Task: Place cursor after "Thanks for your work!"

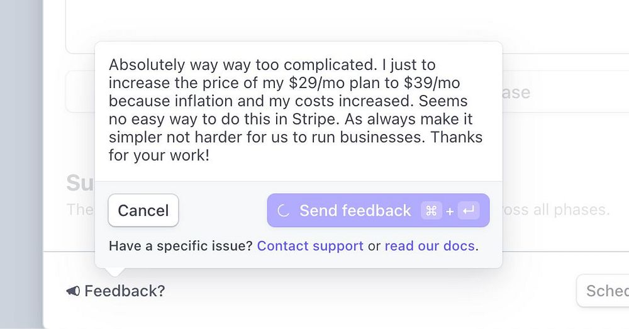Action: click(x=210, y=155)
